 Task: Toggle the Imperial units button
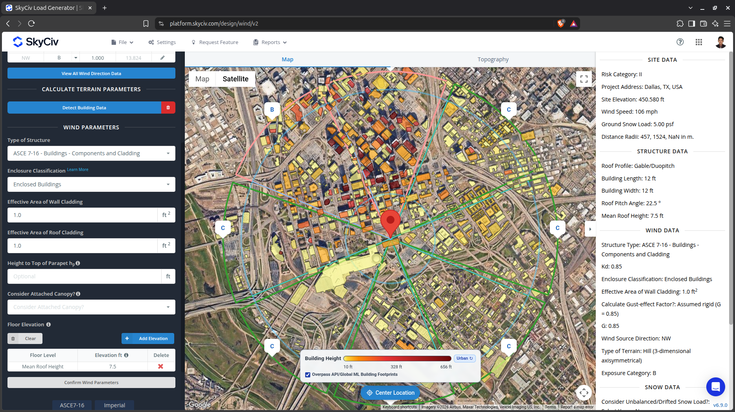(x=114, y=405)
